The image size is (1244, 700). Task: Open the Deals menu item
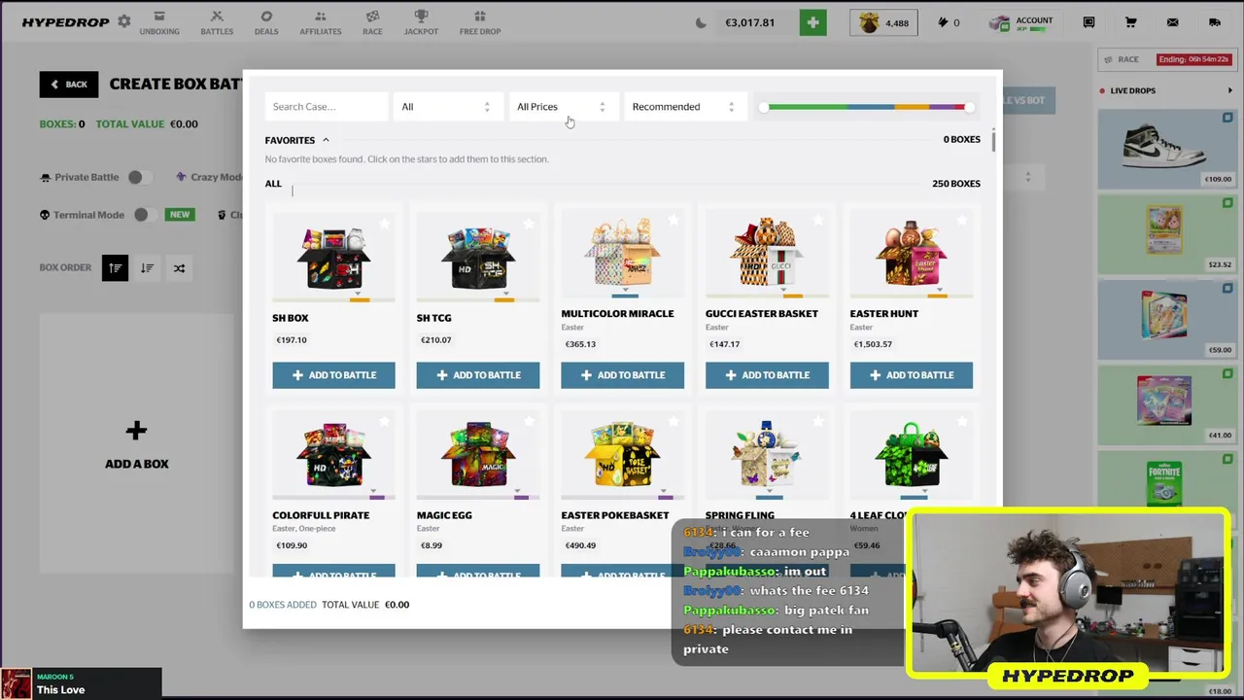(266, 23)
